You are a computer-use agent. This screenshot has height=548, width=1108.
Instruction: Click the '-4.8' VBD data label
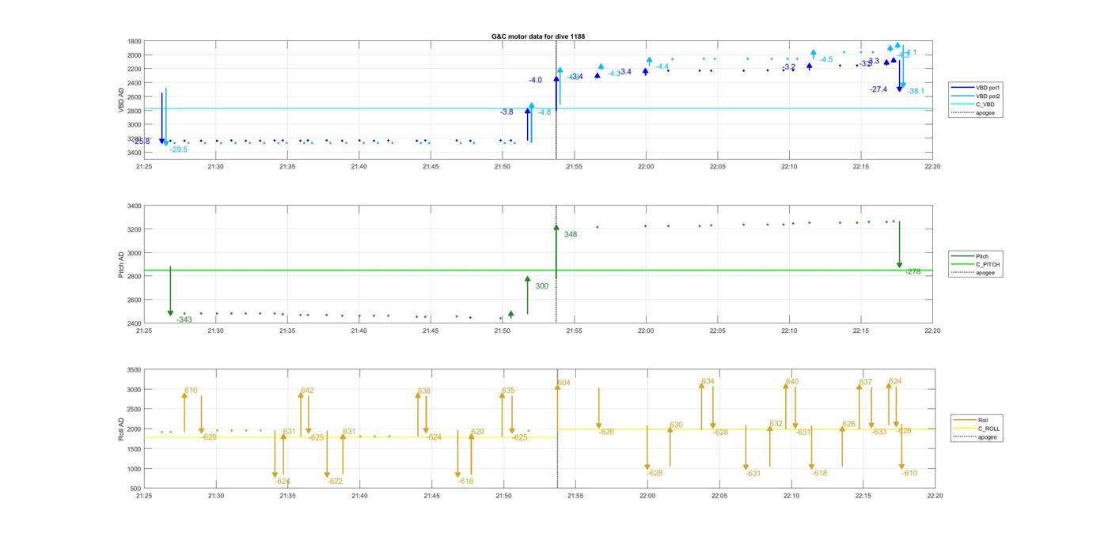tap(545, 112)
